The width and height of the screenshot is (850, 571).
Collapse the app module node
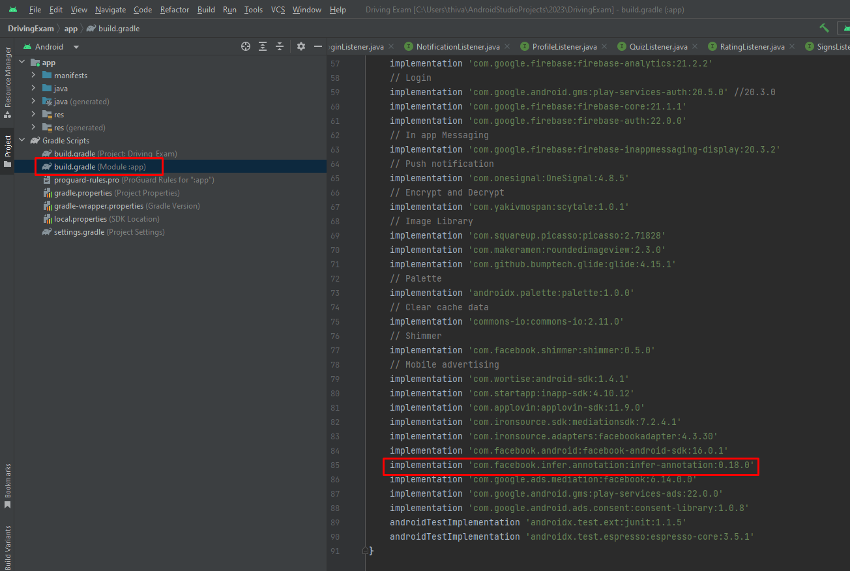coord(22,63)
